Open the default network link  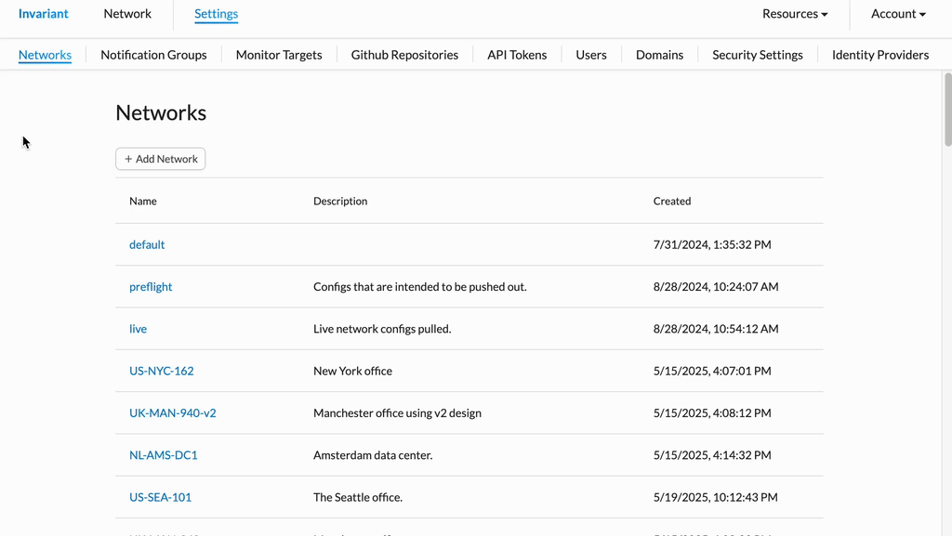click(x=147, y=244)
